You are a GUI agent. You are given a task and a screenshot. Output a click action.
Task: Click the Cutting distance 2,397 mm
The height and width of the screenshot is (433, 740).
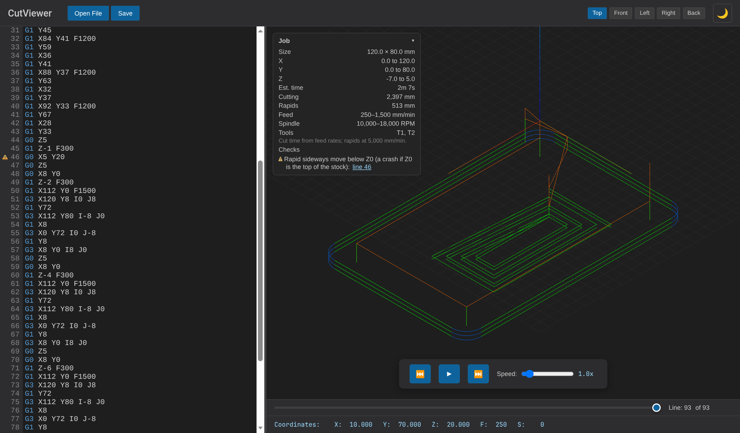(401, 97)
